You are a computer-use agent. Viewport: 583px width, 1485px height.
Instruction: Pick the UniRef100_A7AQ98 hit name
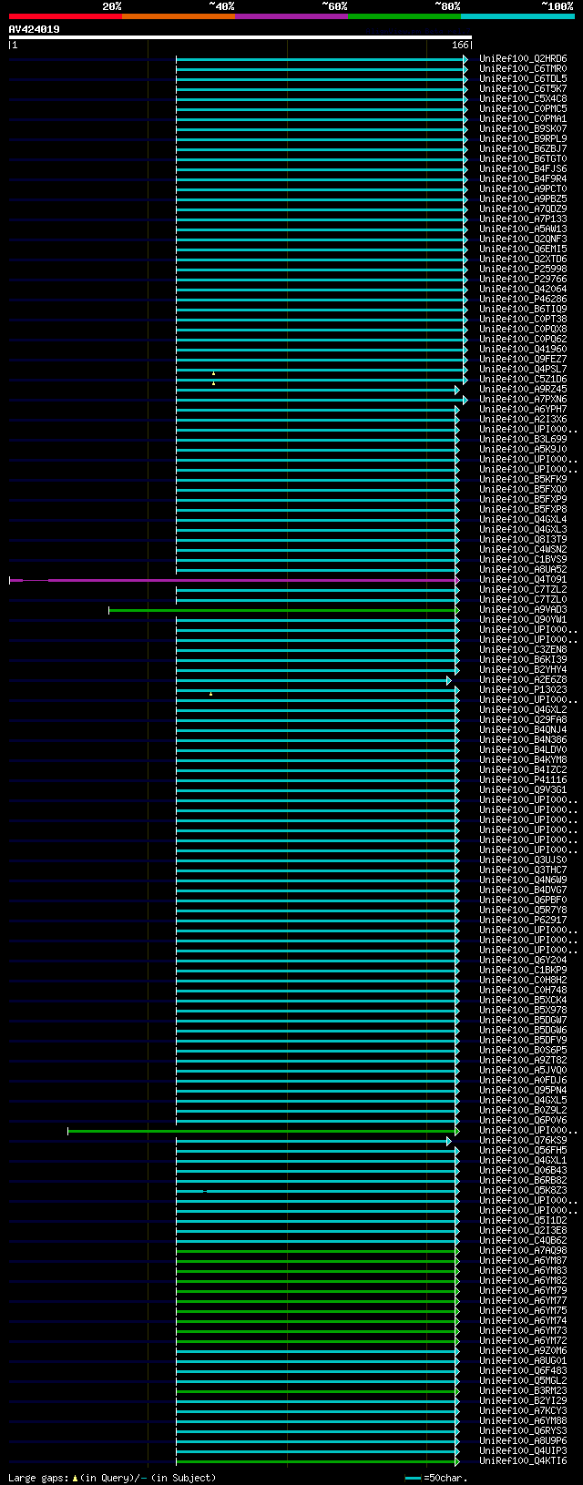523,1251
